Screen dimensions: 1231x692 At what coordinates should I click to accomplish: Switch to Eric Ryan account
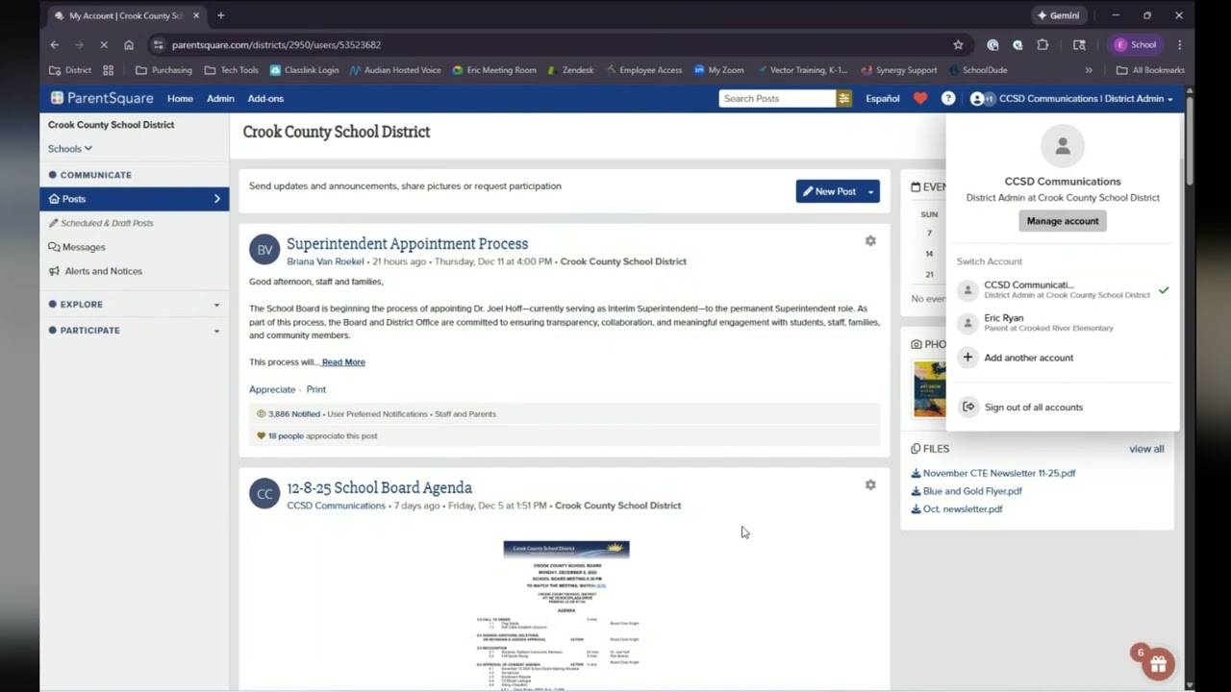click(1063, 323)
